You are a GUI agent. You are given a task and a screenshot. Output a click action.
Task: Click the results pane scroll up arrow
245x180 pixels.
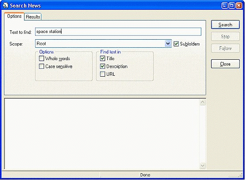tap(203, 102)
